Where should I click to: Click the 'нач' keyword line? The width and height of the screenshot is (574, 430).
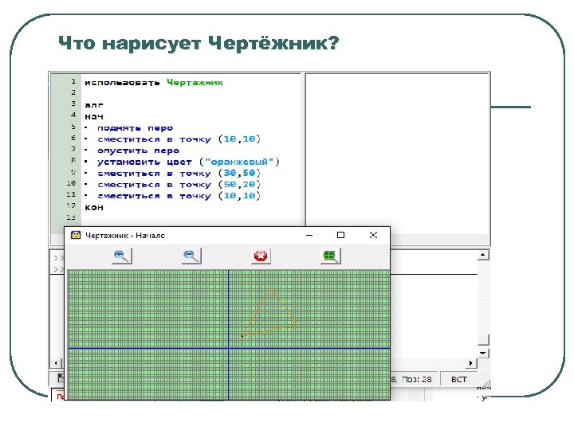[x=94, y=116]
